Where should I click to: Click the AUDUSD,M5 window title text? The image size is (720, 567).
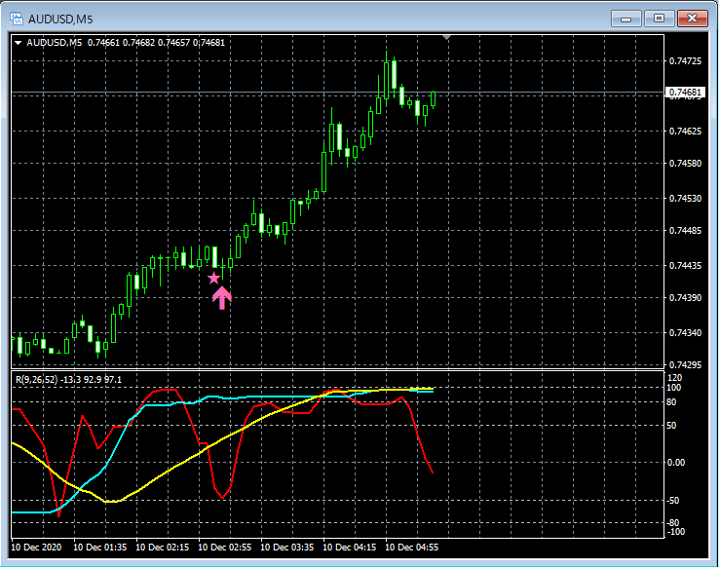60,18
